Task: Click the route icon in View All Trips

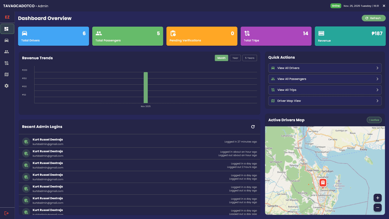Action: 273,90
